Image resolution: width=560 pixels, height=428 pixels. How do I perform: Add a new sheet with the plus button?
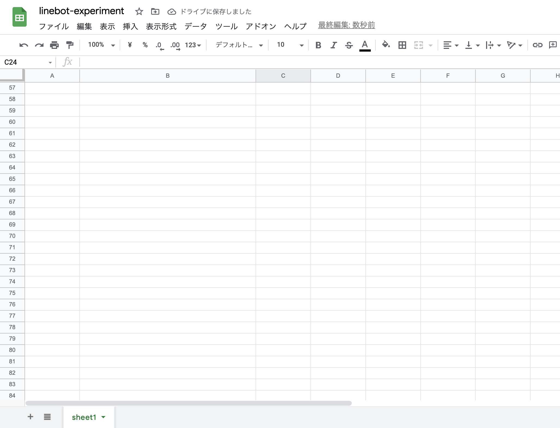(30, 417)
